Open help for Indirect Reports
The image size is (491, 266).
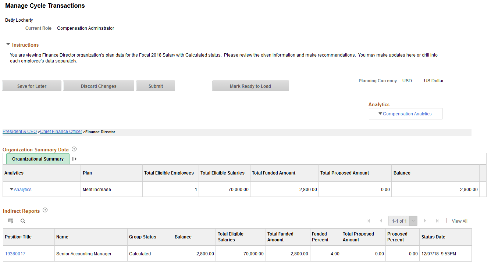pyautogui.click(x=45, y=210)
